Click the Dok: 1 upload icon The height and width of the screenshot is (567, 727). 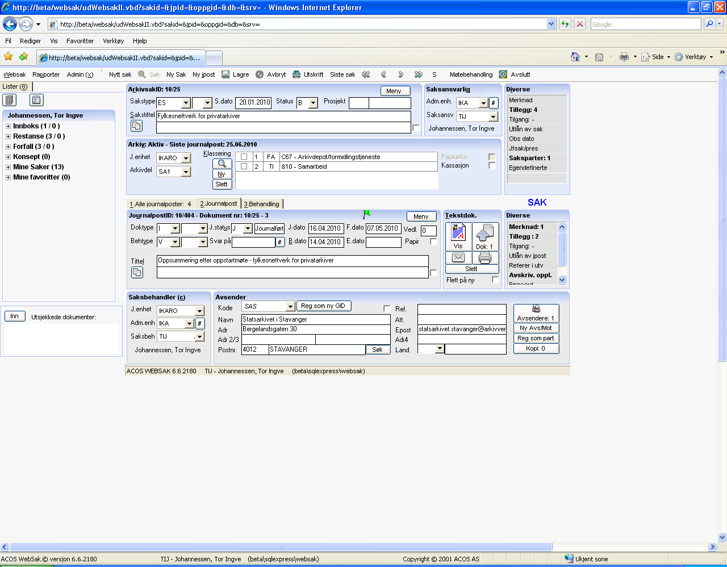(485, 236)
